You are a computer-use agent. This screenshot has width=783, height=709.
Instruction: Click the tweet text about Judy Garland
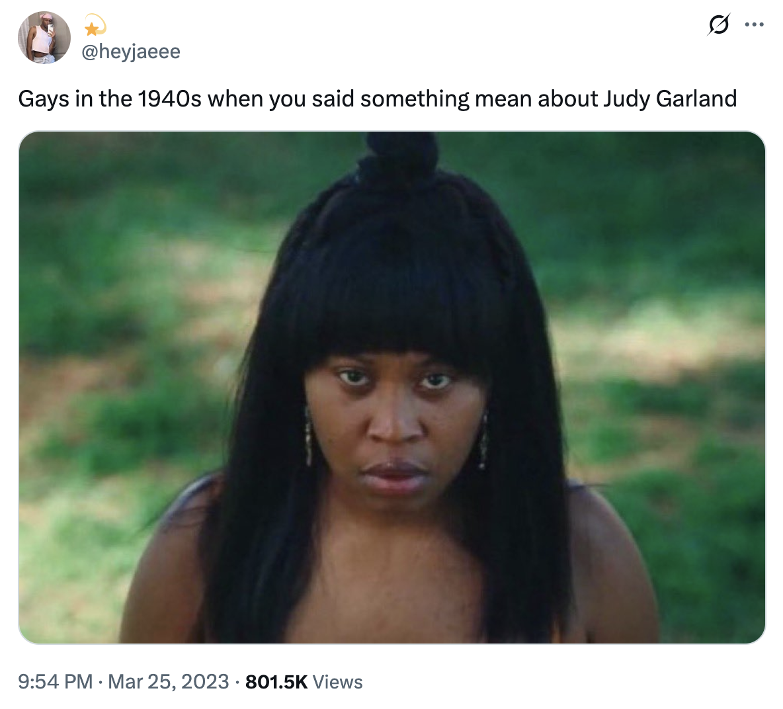pyautogui.click(x=378, y=99)
